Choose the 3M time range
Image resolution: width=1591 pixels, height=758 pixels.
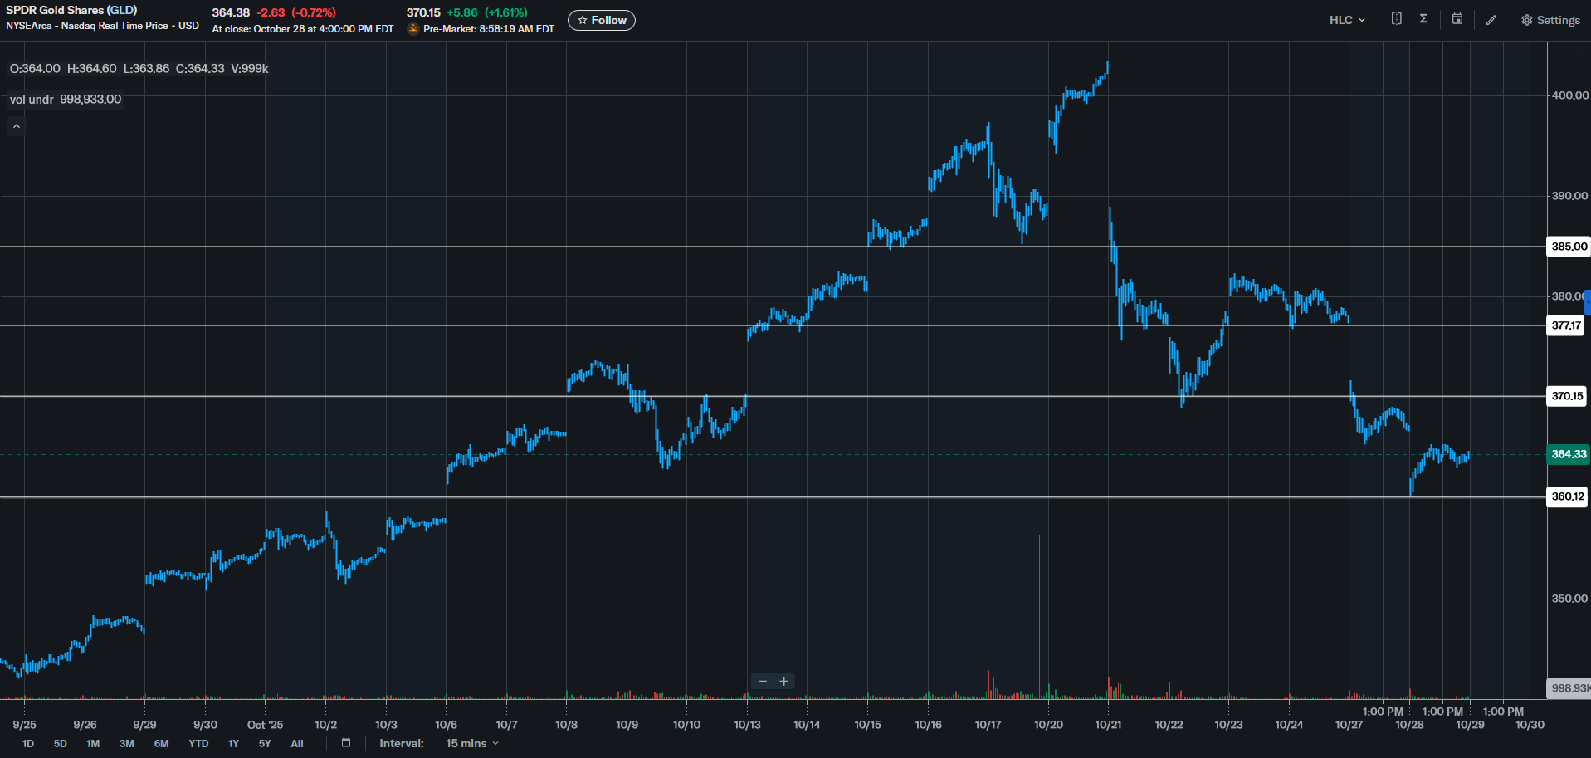click(126, 743)
